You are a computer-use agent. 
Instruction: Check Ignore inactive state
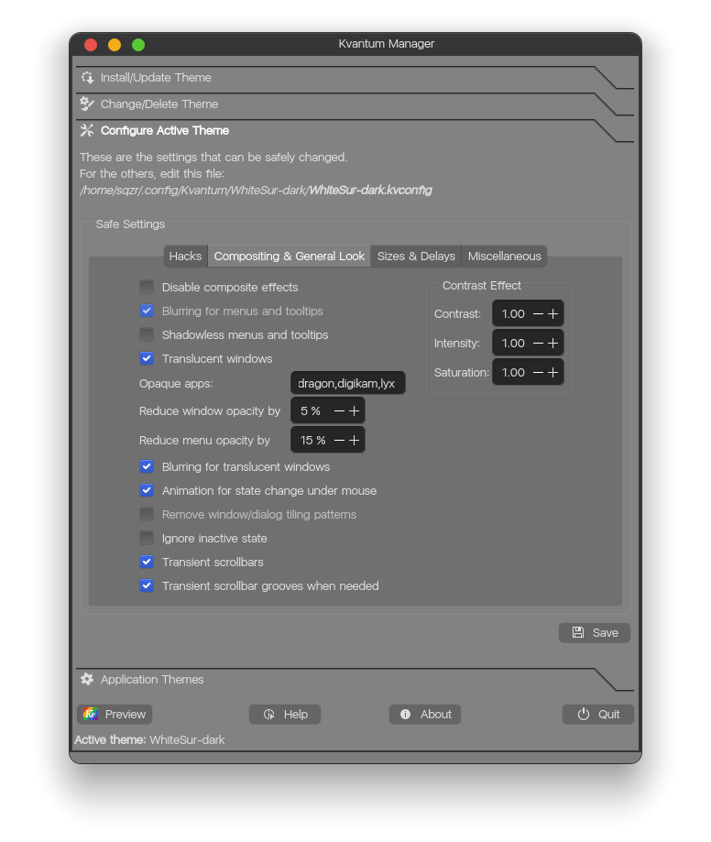tap(147, 538)
